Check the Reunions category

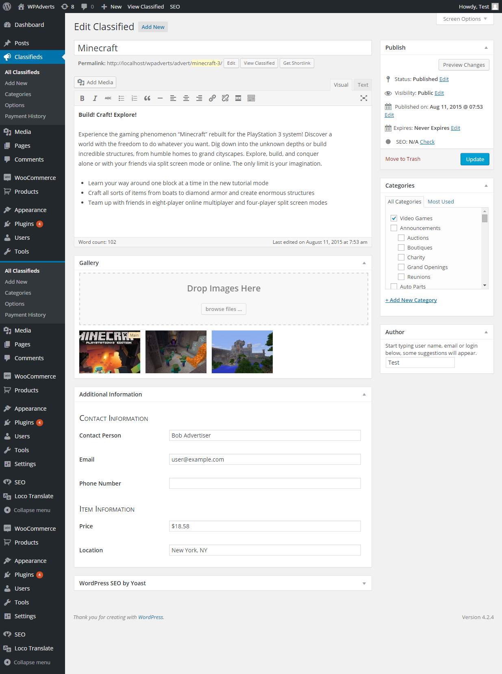pyautogui.click(x=401, y=277)
